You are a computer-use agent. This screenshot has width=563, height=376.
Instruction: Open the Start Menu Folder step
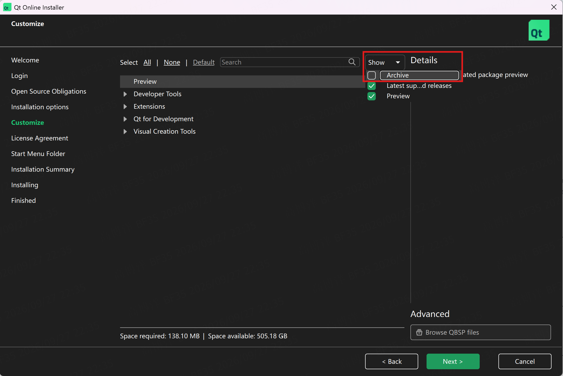click(x=38, y=154)
